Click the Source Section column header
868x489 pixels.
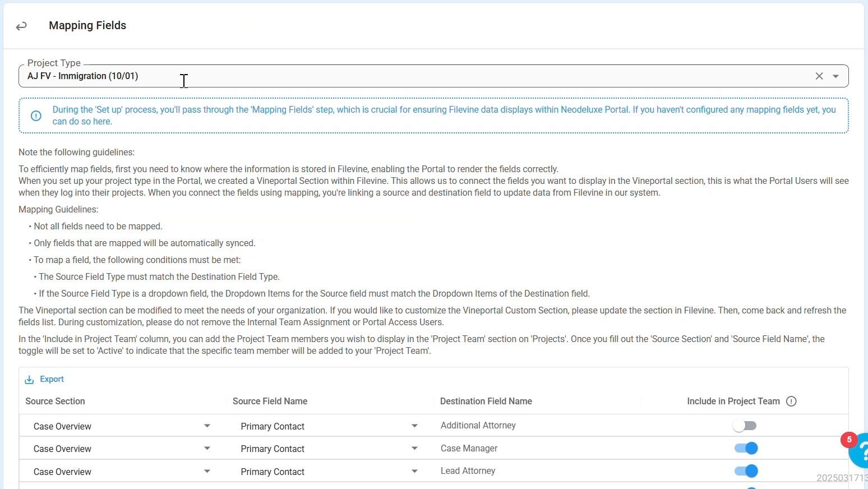tap(55, 402)
